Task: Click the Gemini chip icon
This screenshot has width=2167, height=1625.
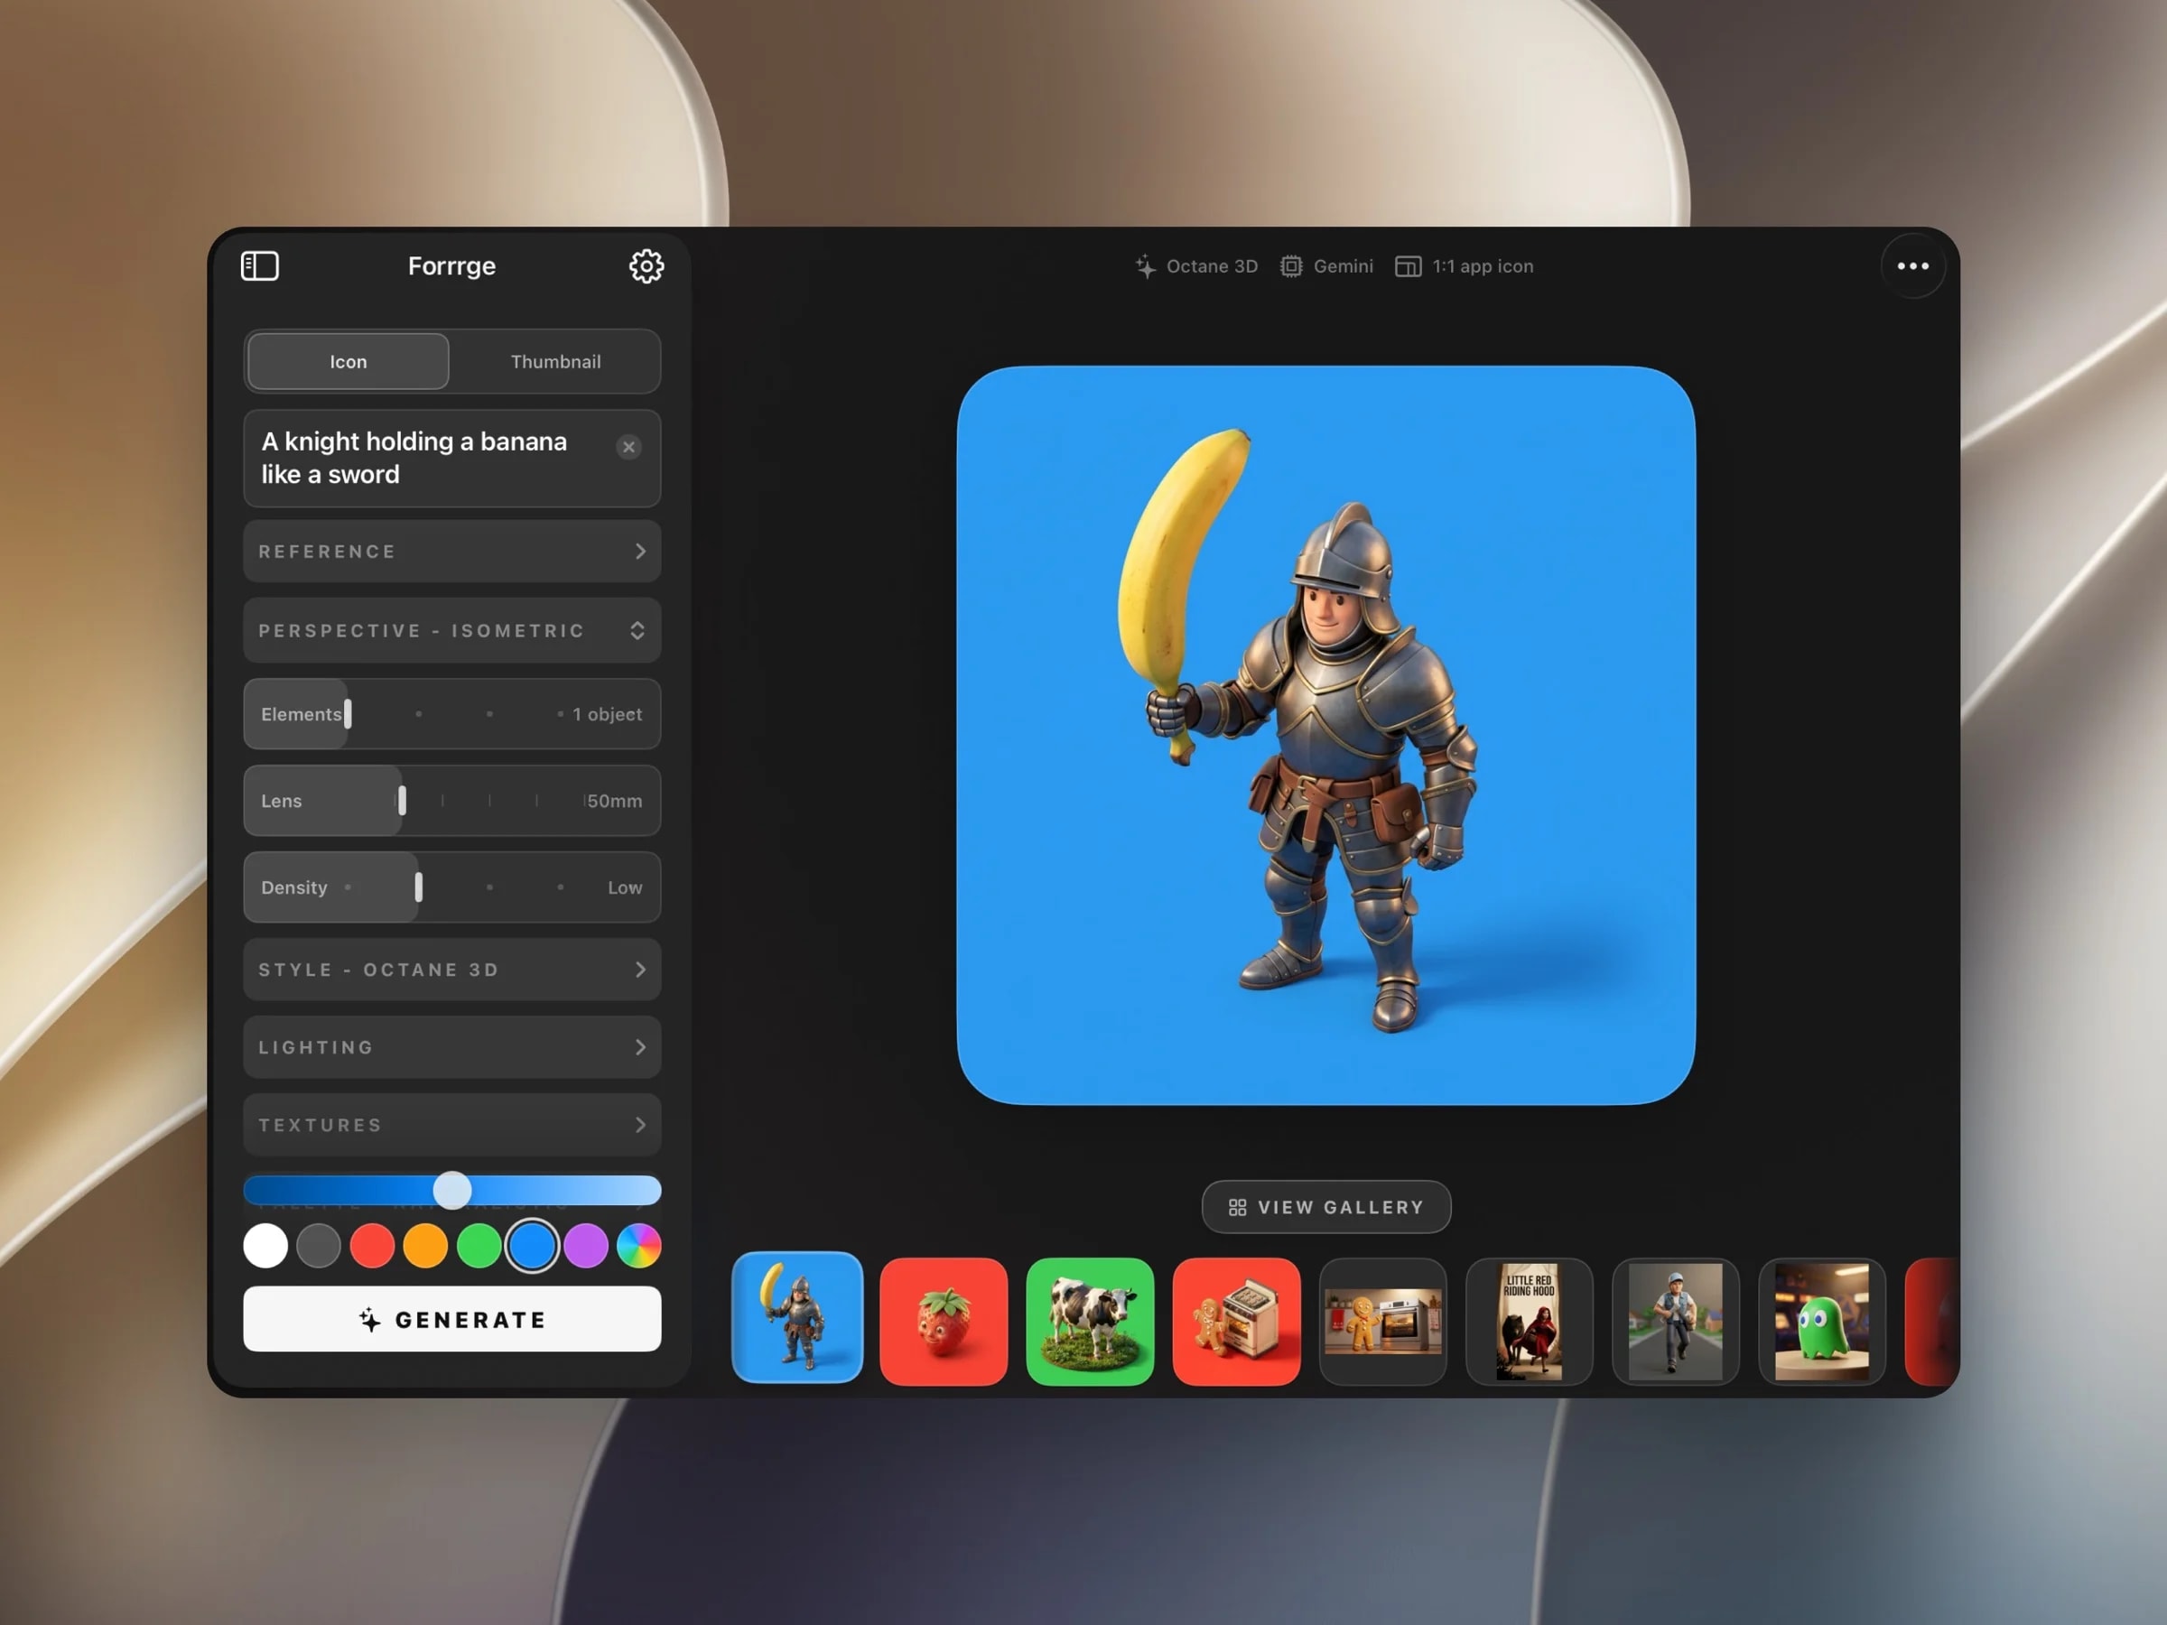Action: tap(1290, 265)
